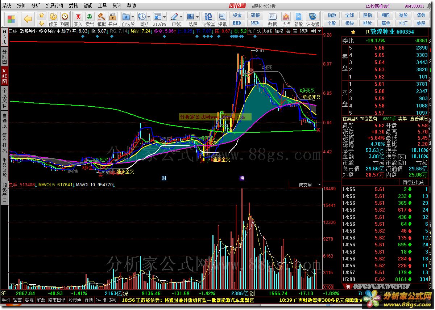Click the skip-to-end arrow on chart bar
Image resolution: width=435 pixels, height=310 pixels.
pos(314,31)
